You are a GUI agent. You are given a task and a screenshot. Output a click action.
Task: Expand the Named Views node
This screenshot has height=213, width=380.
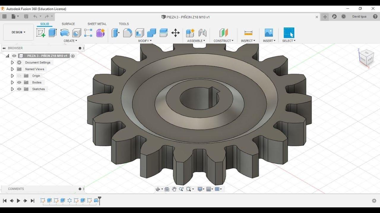click(12, 69)
